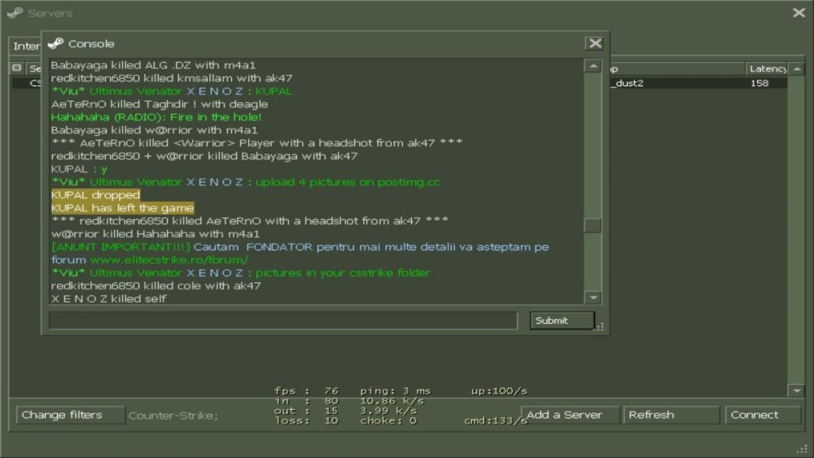This screenshot has width=814, height=458.
Task: Connect to the selected server
Action: tap(763, 415)
